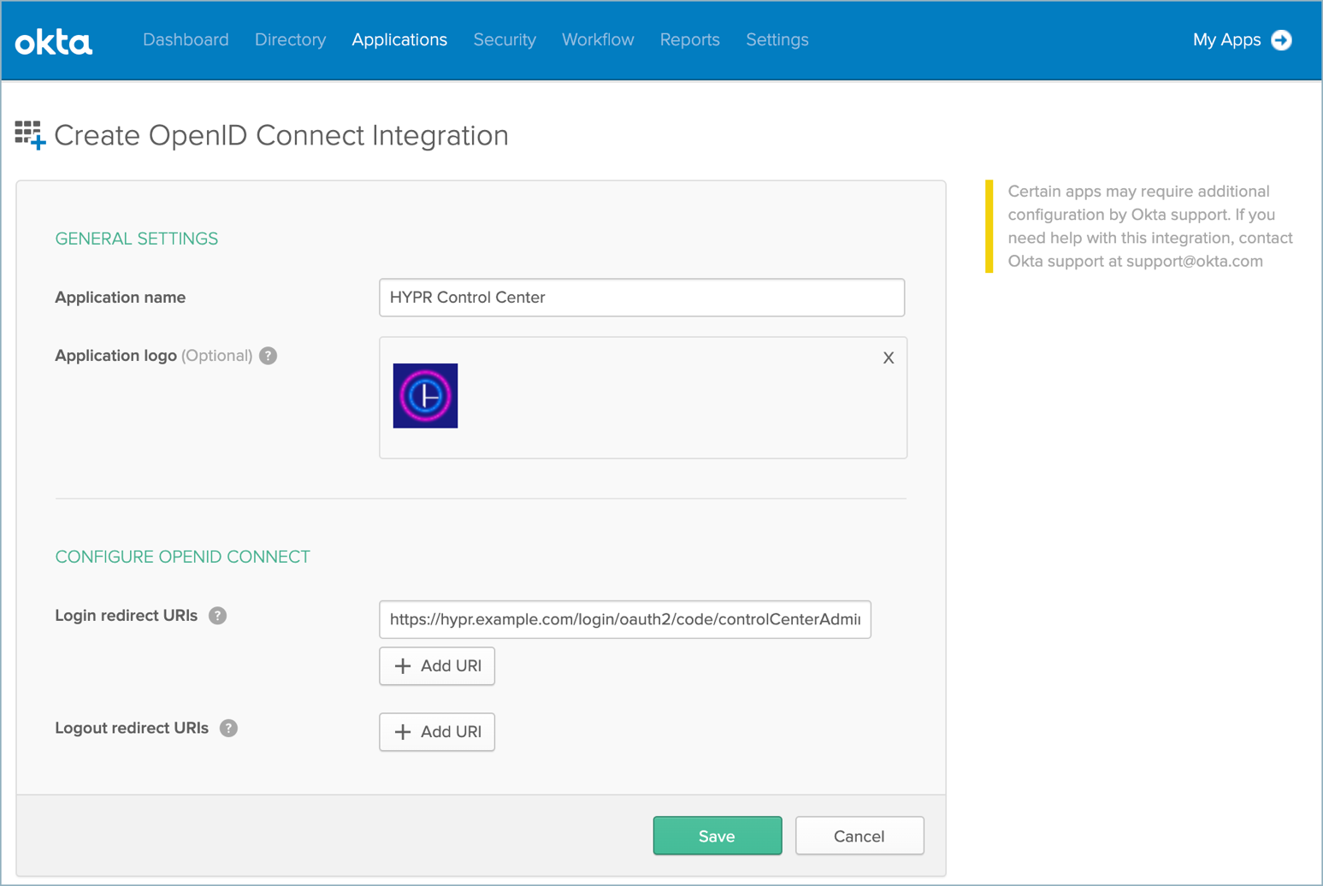1323x886 pixels.
Task: Remove the uploaded logo with the X
Action: (x=889, y=358)
